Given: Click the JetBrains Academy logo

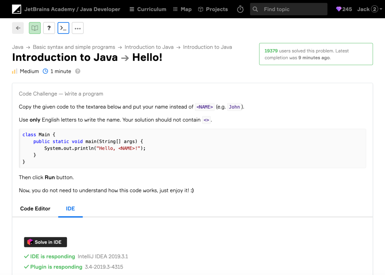Looking at the screenshot, I should (x=17, y=9).
